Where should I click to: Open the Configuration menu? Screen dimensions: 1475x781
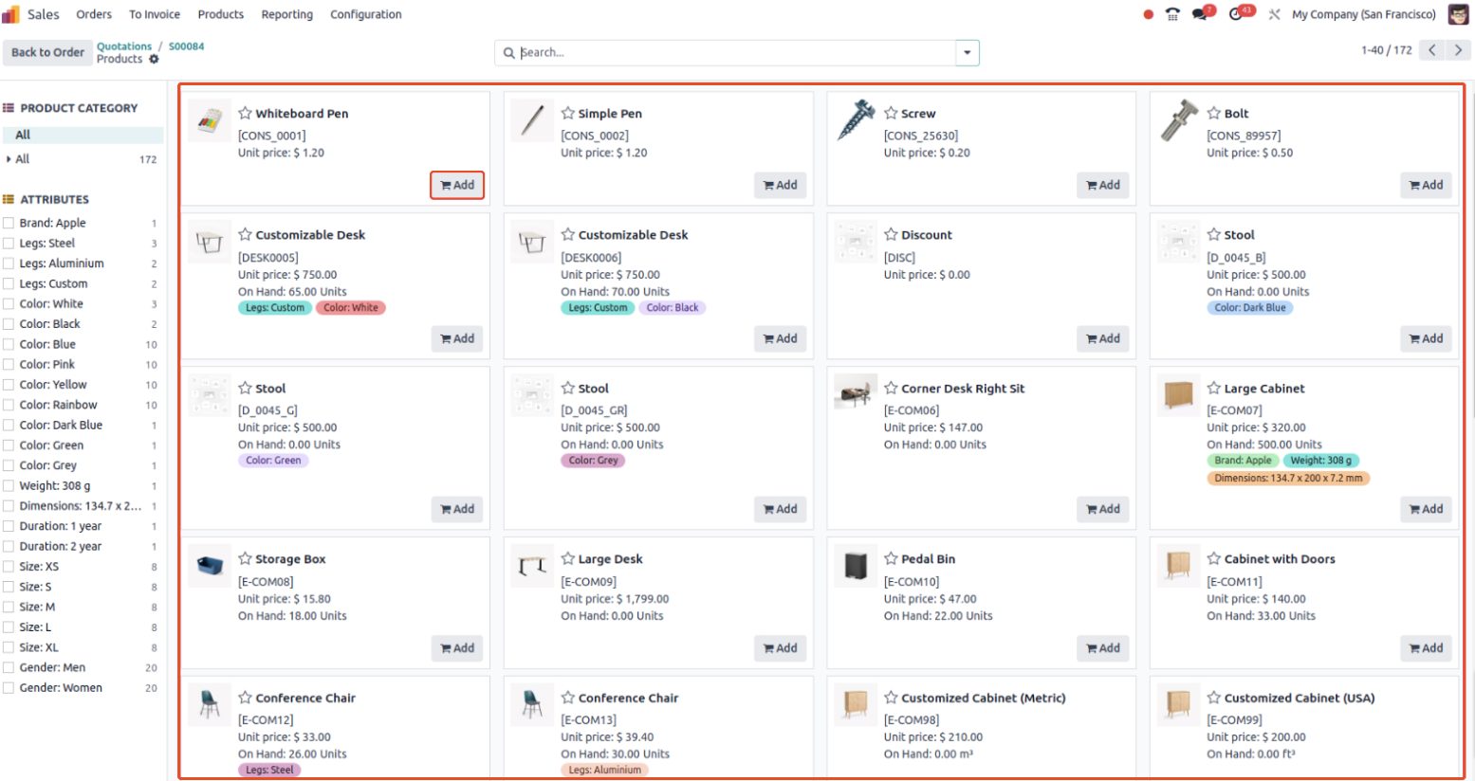[365, 14]
